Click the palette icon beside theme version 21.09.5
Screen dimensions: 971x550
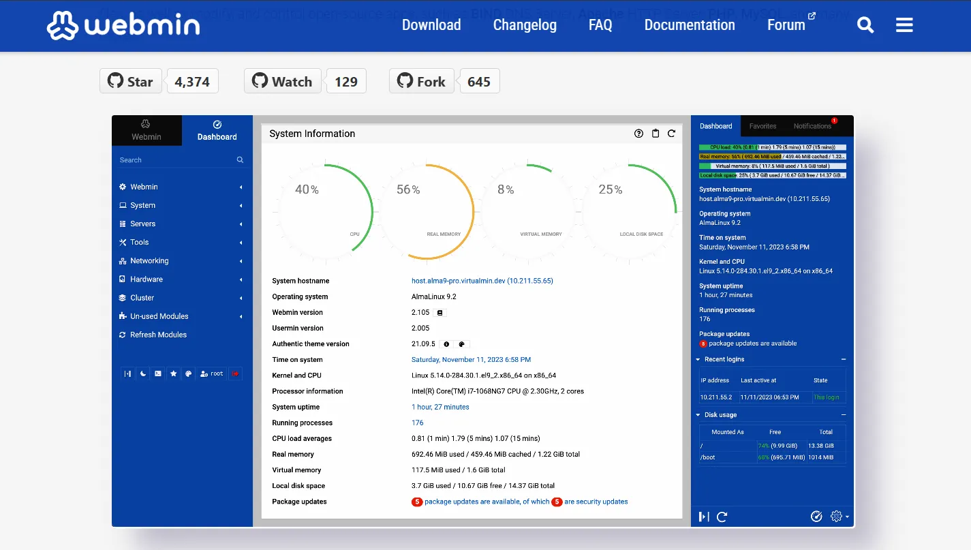point(461,344)
